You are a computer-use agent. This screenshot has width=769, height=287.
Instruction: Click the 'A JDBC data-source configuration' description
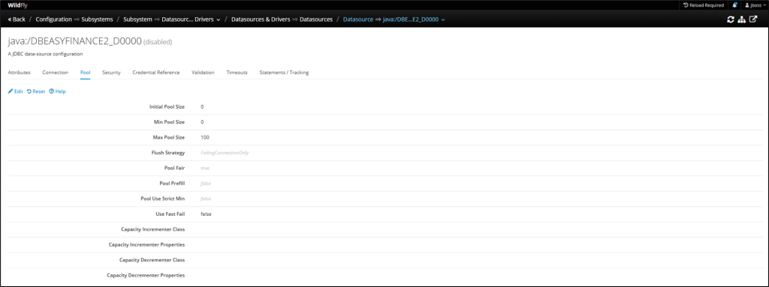pos(45,54)
